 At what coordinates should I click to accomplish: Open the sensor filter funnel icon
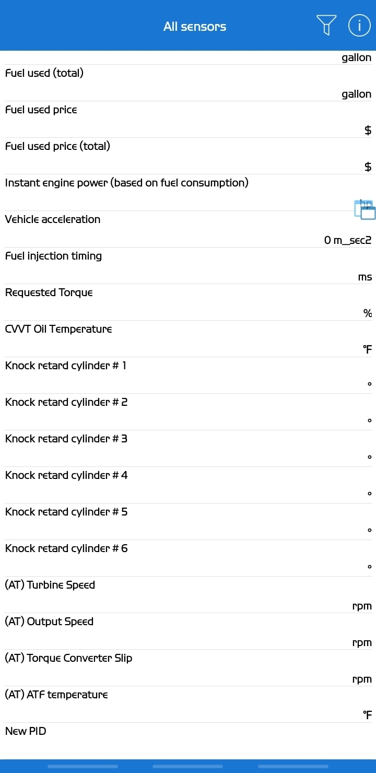click(326, 26)
